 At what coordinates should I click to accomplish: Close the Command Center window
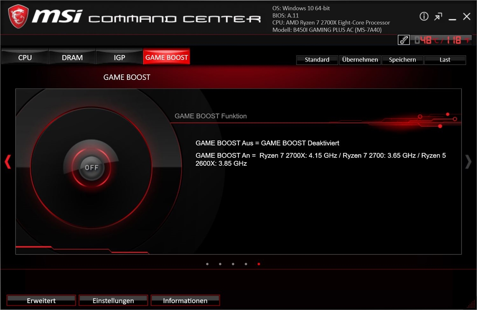(x=467, y=16)
